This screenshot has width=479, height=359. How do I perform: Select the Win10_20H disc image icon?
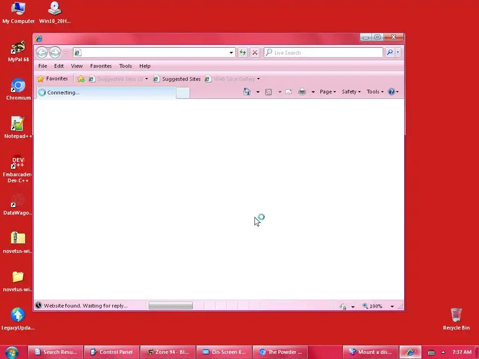tap(55, 13)
